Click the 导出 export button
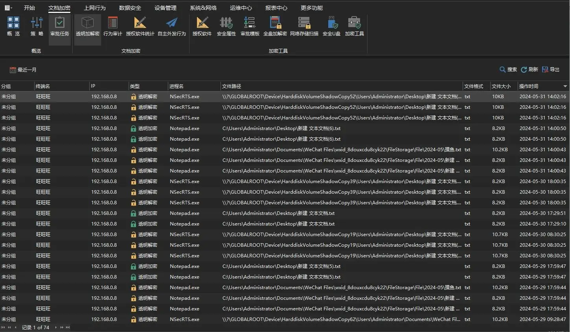This screenshot has width=570, height=332. click(551, 70)
